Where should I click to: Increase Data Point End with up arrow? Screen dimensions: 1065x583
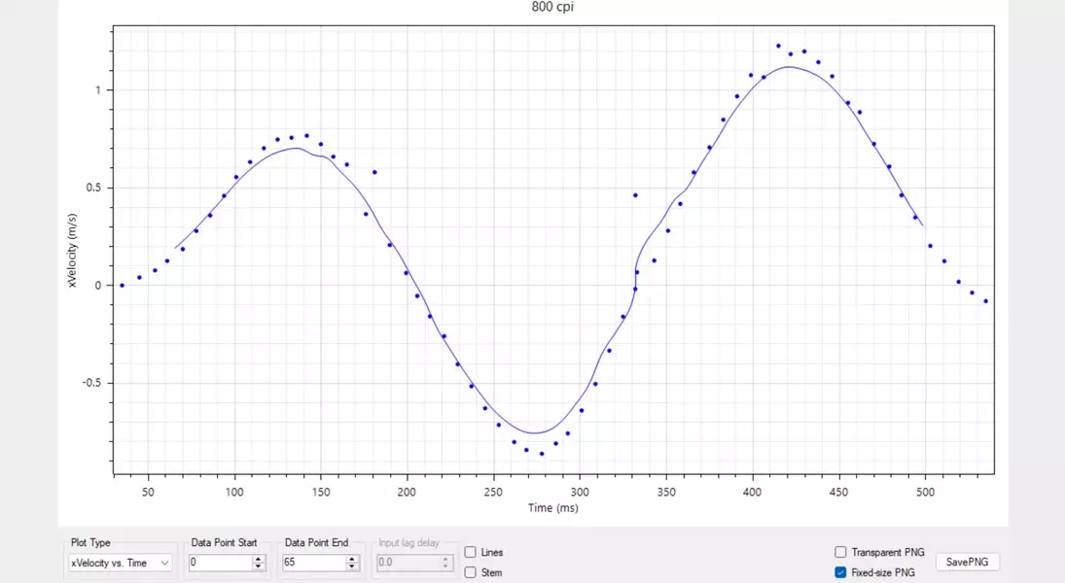coord(353,559)
